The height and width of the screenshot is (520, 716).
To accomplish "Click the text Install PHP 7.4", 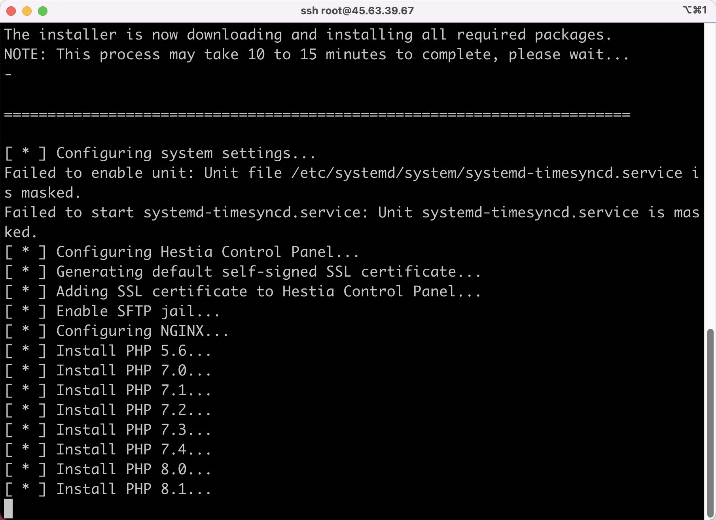I will [x=133, y=450].
